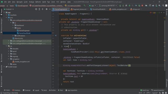Image resolution: width=168 pixels, height=94 pixels.
Task: Select MainActivity in the project tree
Action: [19, 38]
